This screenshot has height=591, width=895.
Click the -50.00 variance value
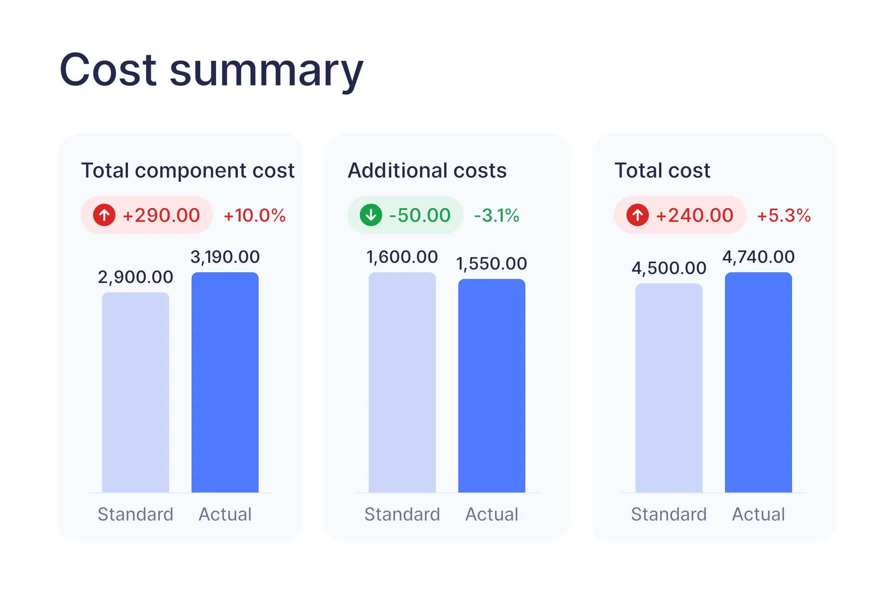420,215
